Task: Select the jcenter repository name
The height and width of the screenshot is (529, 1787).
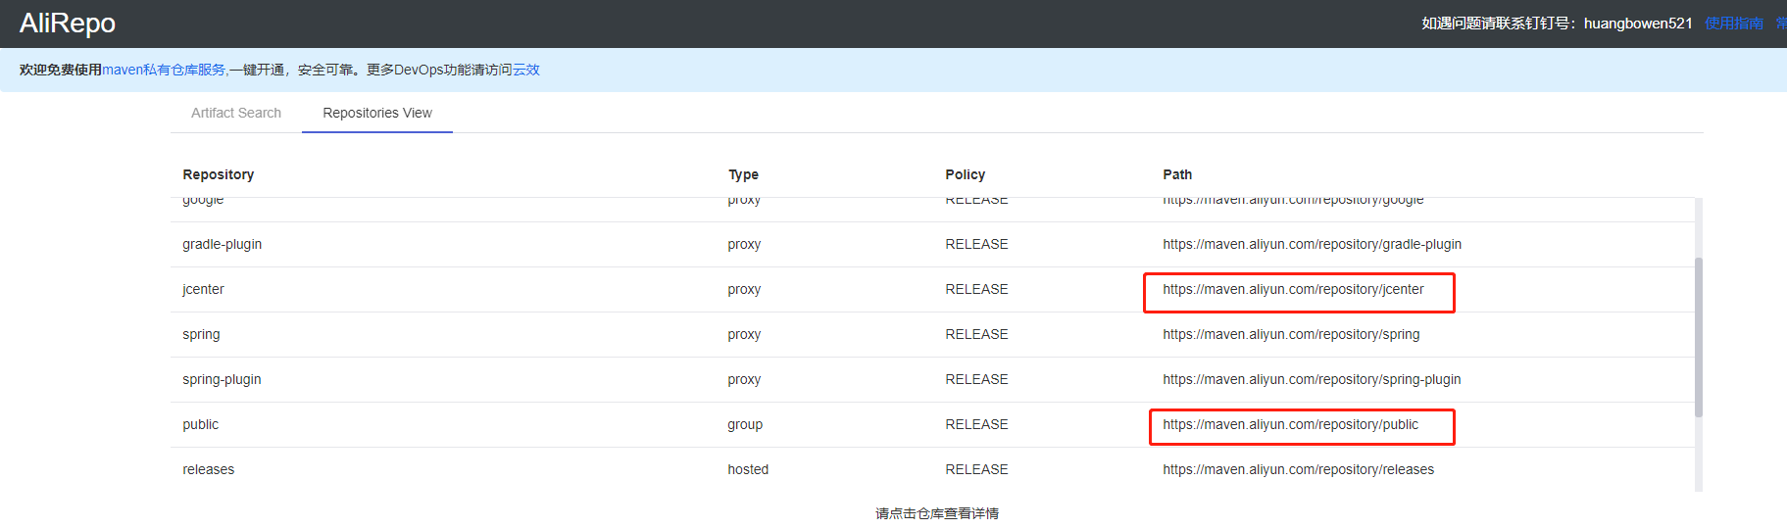Action: point(203,289)
